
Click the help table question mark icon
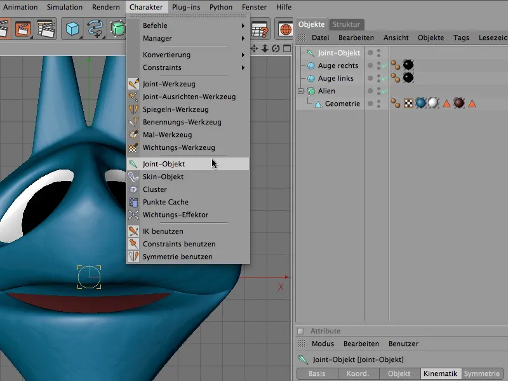pos(260,29)
